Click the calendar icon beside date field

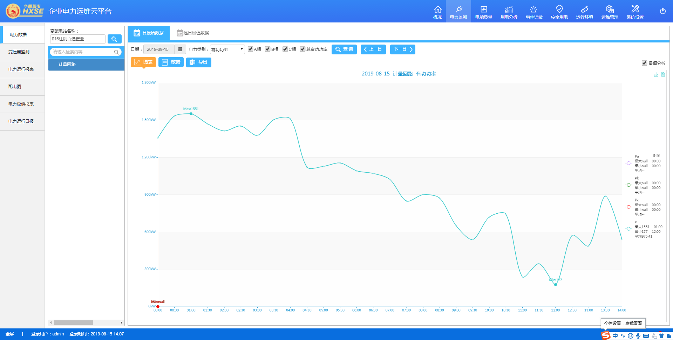[x=180, y=49]
